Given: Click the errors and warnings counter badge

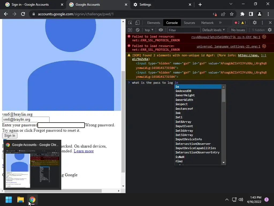Looking at the screenshot, I should [240, 23].
